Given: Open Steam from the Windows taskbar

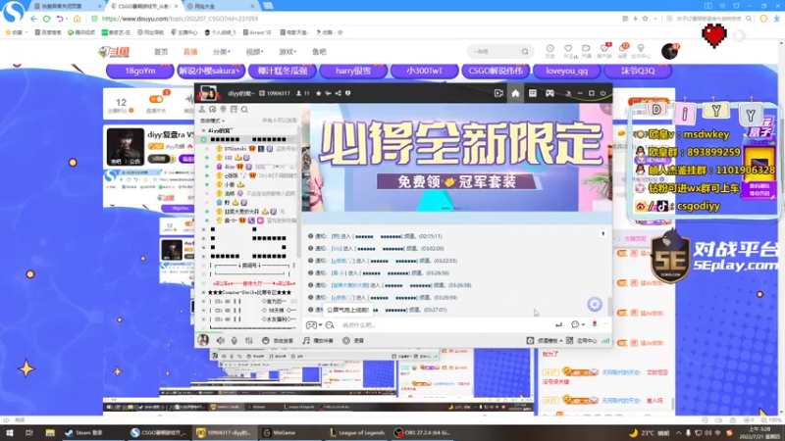Looking at the screenshot, I should tap(83, 432).
